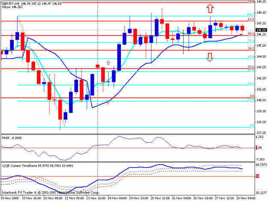Image resolution: width=268 pixels, height=201 pixels.
Task: Click the red 0.0 Fibonacci label
Action: (x=252, y=96)
